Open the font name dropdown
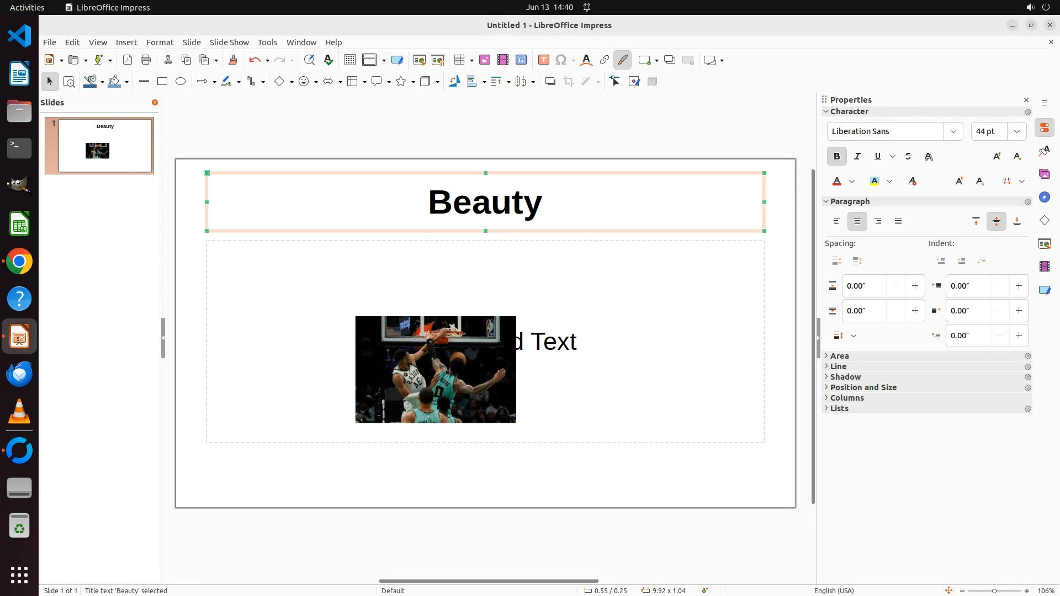 [953, 131]
